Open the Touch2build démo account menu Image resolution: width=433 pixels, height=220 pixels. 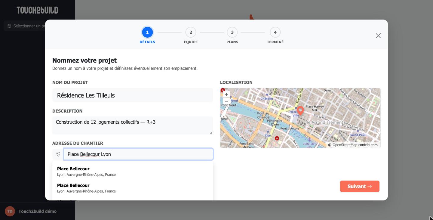38,211
